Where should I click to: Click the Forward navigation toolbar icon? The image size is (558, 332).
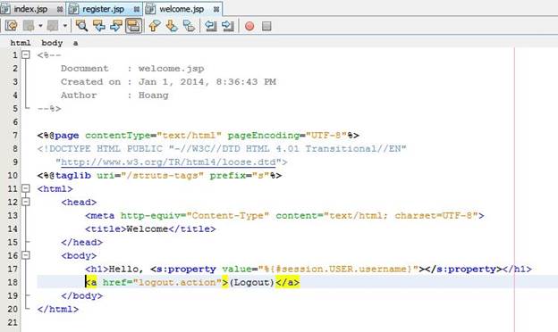[x=53, y=26]
